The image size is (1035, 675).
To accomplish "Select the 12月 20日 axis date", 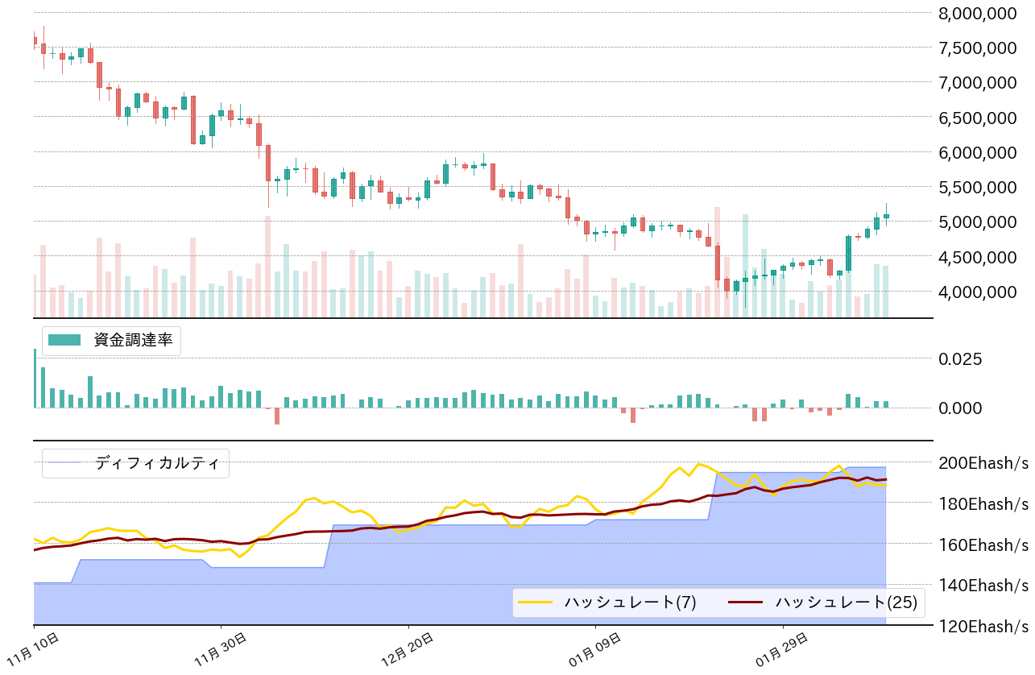I will click(x=408, y=652).
